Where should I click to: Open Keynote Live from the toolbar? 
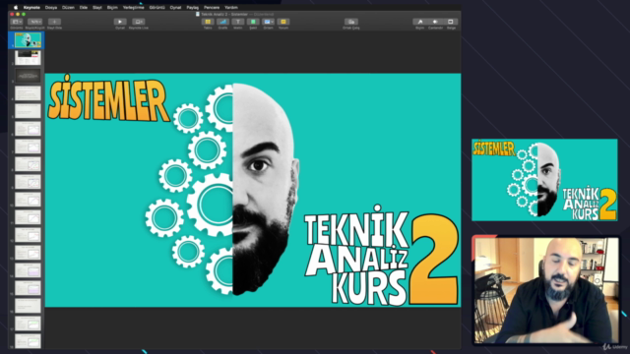click(x=138, y=22)
